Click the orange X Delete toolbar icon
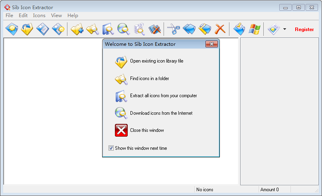The height and width of the screenshot is (196, 322). point(220,29)
